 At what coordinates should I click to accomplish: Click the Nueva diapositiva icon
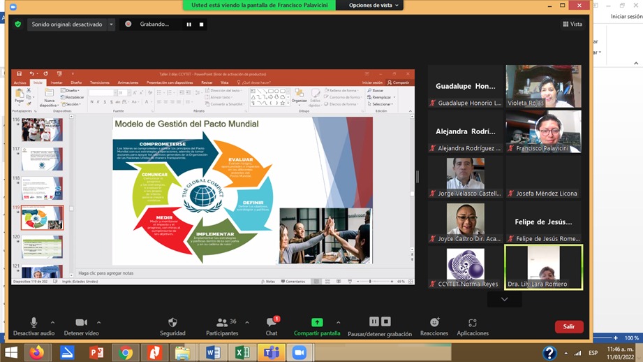[49, 93]
